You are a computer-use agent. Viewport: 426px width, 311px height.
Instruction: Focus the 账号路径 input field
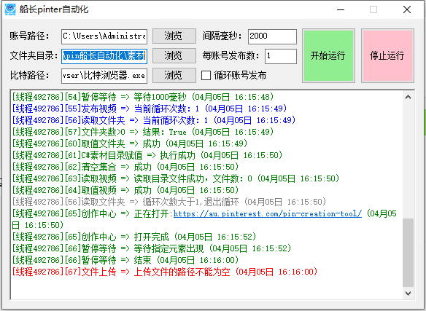point(104,36)
